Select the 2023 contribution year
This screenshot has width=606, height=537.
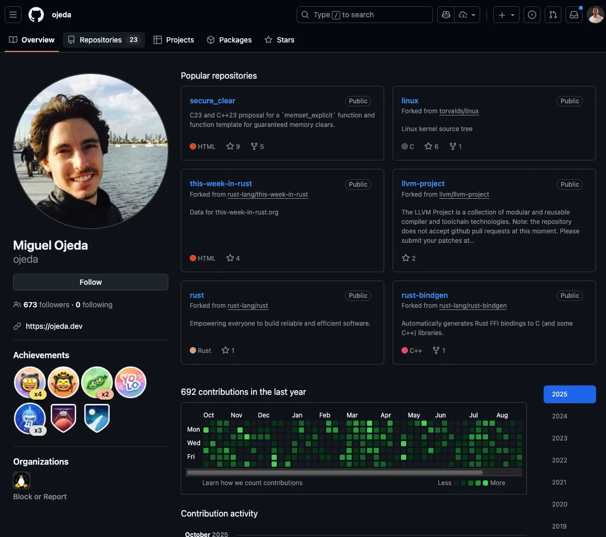[559, 438]
